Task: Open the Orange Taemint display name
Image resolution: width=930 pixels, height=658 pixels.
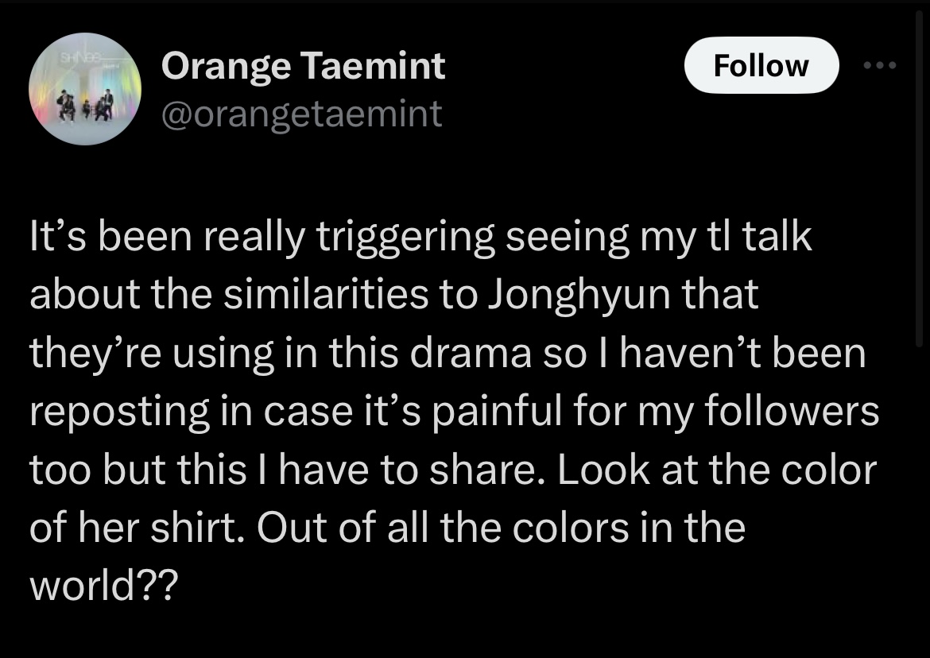Action: coord(303,65)
